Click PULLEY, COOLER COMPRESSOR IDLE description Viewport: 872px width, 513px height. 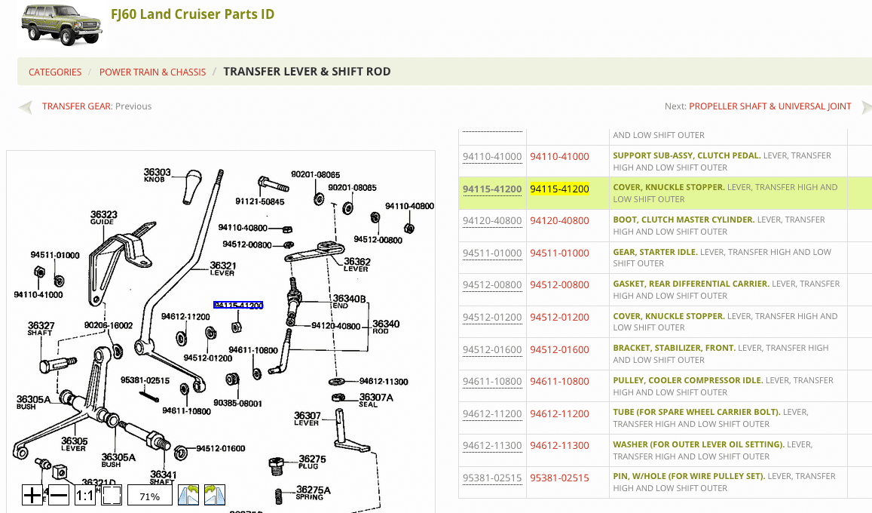point(687,380)
